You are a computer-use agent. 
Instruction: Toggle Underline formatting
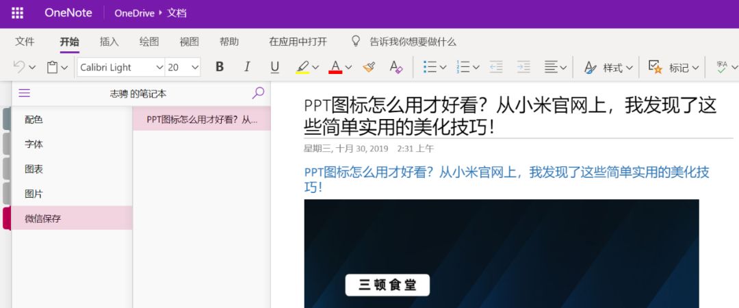[275, 68]
